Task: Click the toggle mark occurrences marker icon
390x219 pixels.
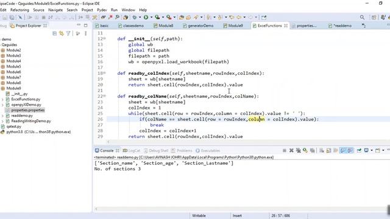Action: point(196,18)
